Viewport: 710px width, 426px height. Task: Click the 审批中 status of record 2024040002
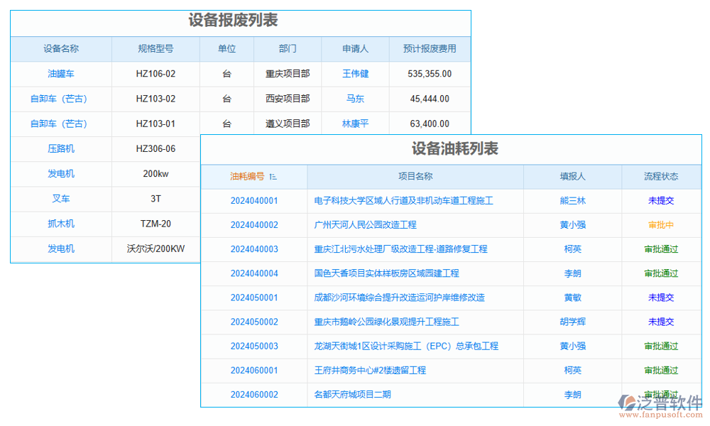coord(661,225)
